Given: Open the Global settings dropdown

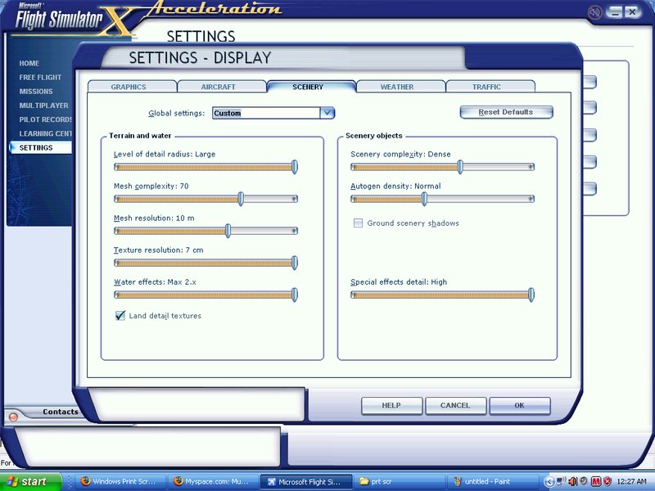Looking at the screenshot, I should point(327,113).
